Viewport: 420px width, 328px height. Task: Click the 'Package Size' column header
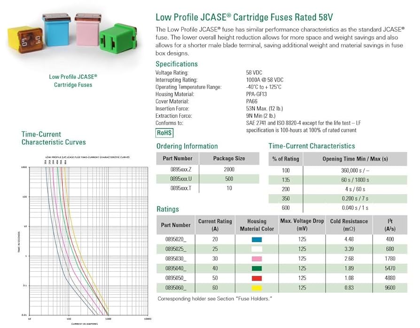(x=229, y=159)
